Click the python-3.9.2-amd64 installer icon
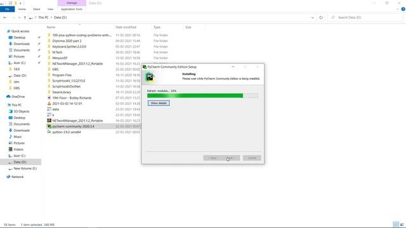 (x=49, y=132)
